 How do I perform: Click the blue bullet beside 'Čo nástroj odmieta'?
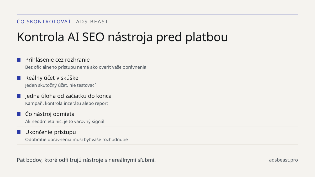tap(19, 114)
